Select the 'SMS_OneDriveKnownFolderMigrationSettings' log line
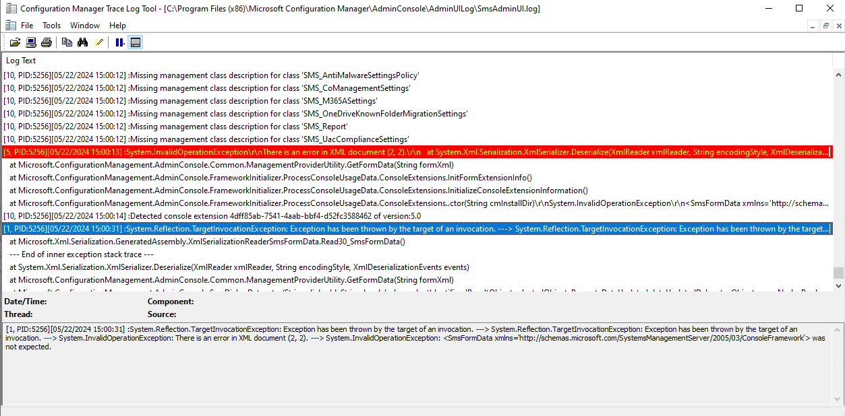The height and width of the screenshot is (416, 845). pyautogui.click(x=417, y=114)
